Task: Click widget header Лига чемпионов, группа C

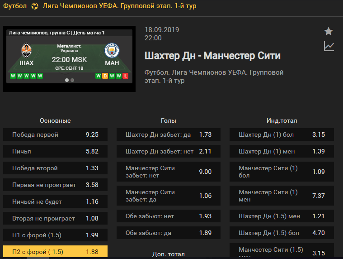Action: point(56,33)
